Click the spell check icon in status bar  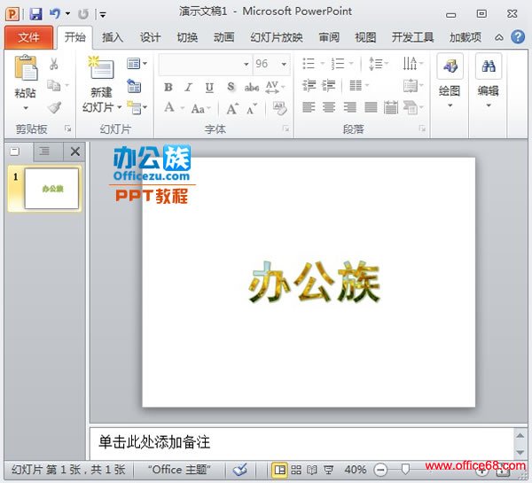click(x=240, y=470)
